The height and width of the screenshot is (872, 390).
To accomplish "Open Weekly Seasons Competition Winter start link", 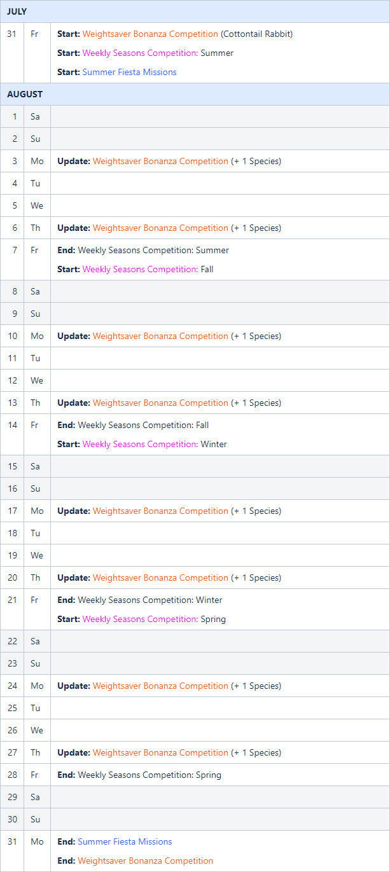I will click(140, 444).
